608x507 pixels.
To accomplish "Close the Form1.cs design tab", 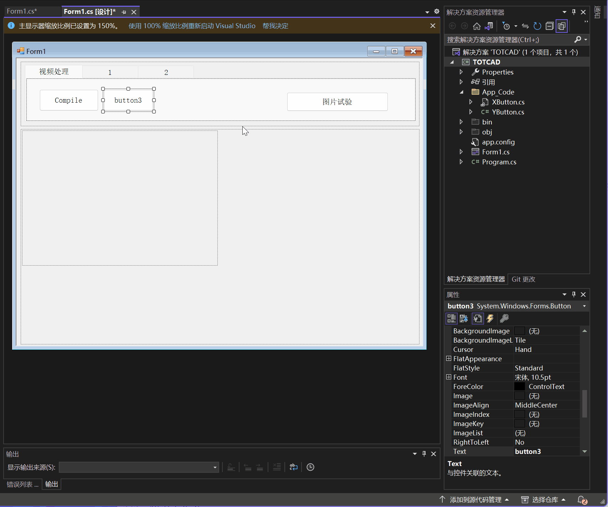I will (134, 12).
